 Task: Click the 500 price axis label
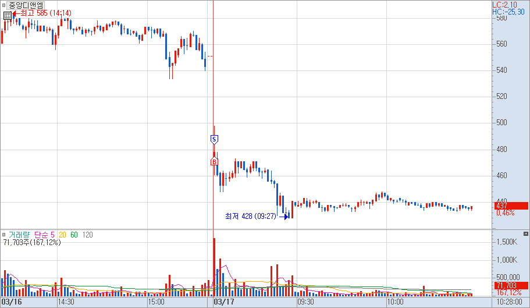click(501, 123)
